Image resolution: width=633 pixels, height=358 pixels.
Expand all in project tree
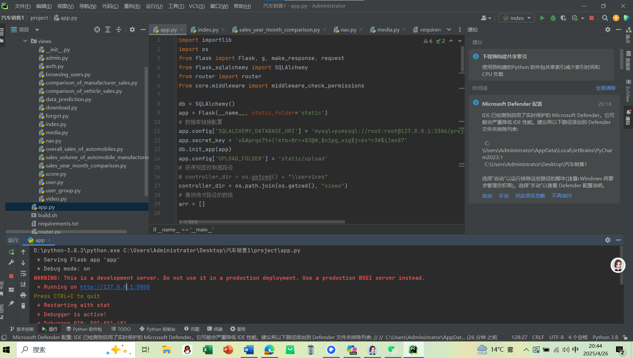pyautogui.click(x=108, y=30)
